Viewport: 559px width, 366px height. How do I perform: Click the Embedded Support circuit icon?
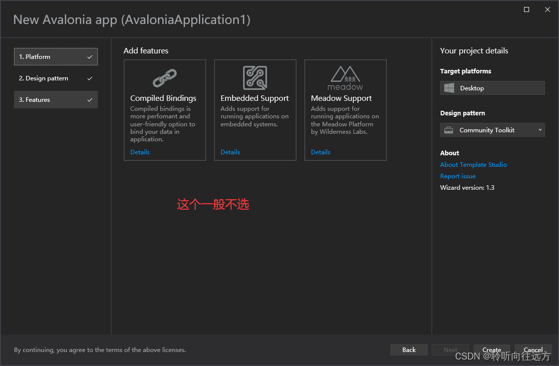point(255,78)
